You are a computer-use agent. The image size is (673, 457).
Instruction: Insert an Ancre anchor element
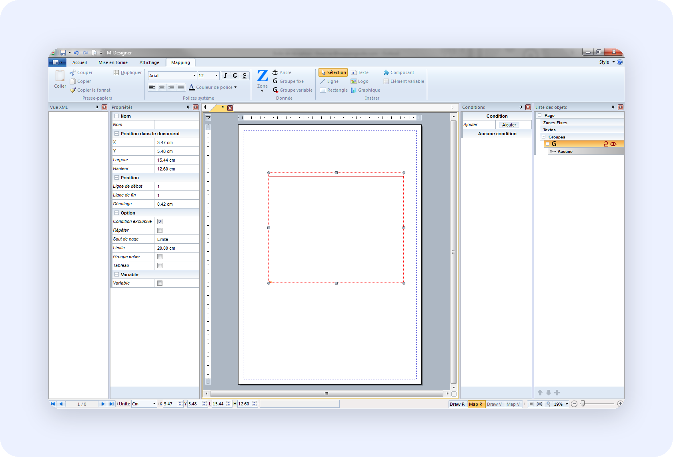(x=282, y=72)
